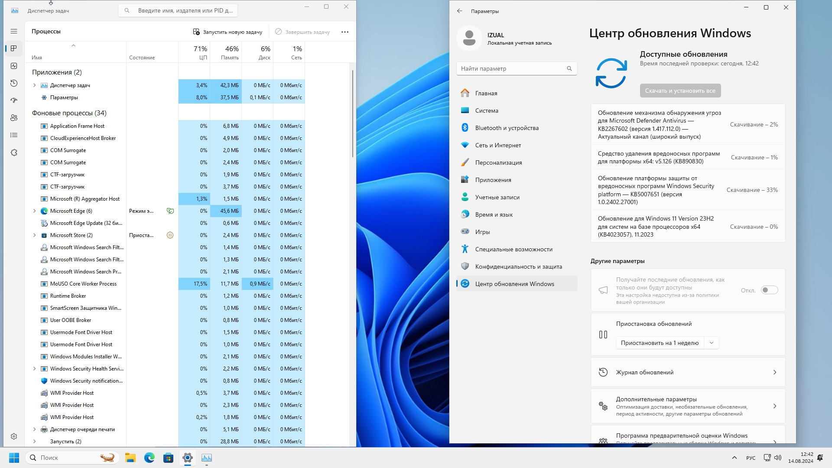Viewport: 832px width, 468px height.
Task: Click the Найти параметр search field
Action: pyautogui.click(x=512, y=68)
